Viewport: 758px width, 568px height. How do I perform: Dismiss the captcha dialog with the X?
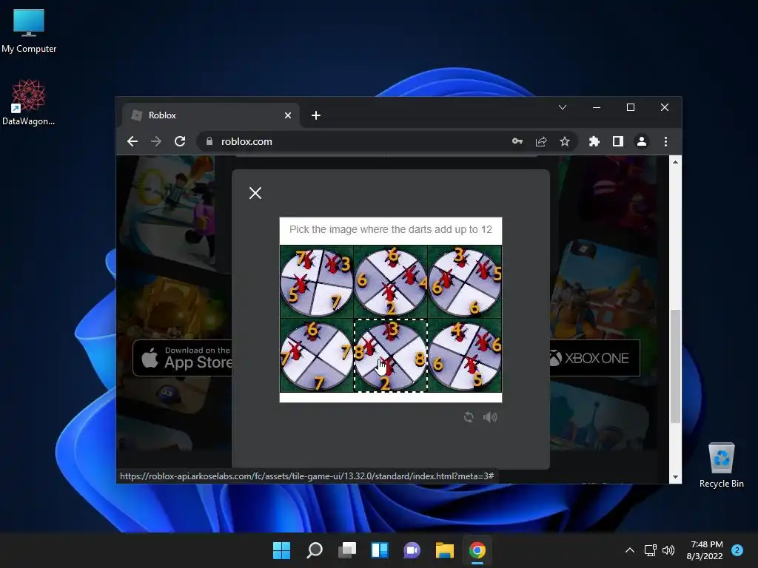255,193
